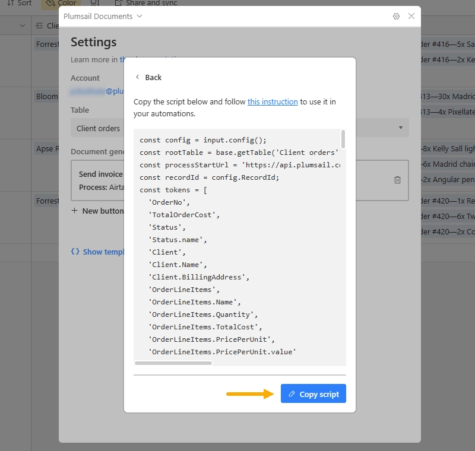Click the Bloom cell in the background table
Image resolution: width=475 pixels, height=451 pixels.
(46, 96)
